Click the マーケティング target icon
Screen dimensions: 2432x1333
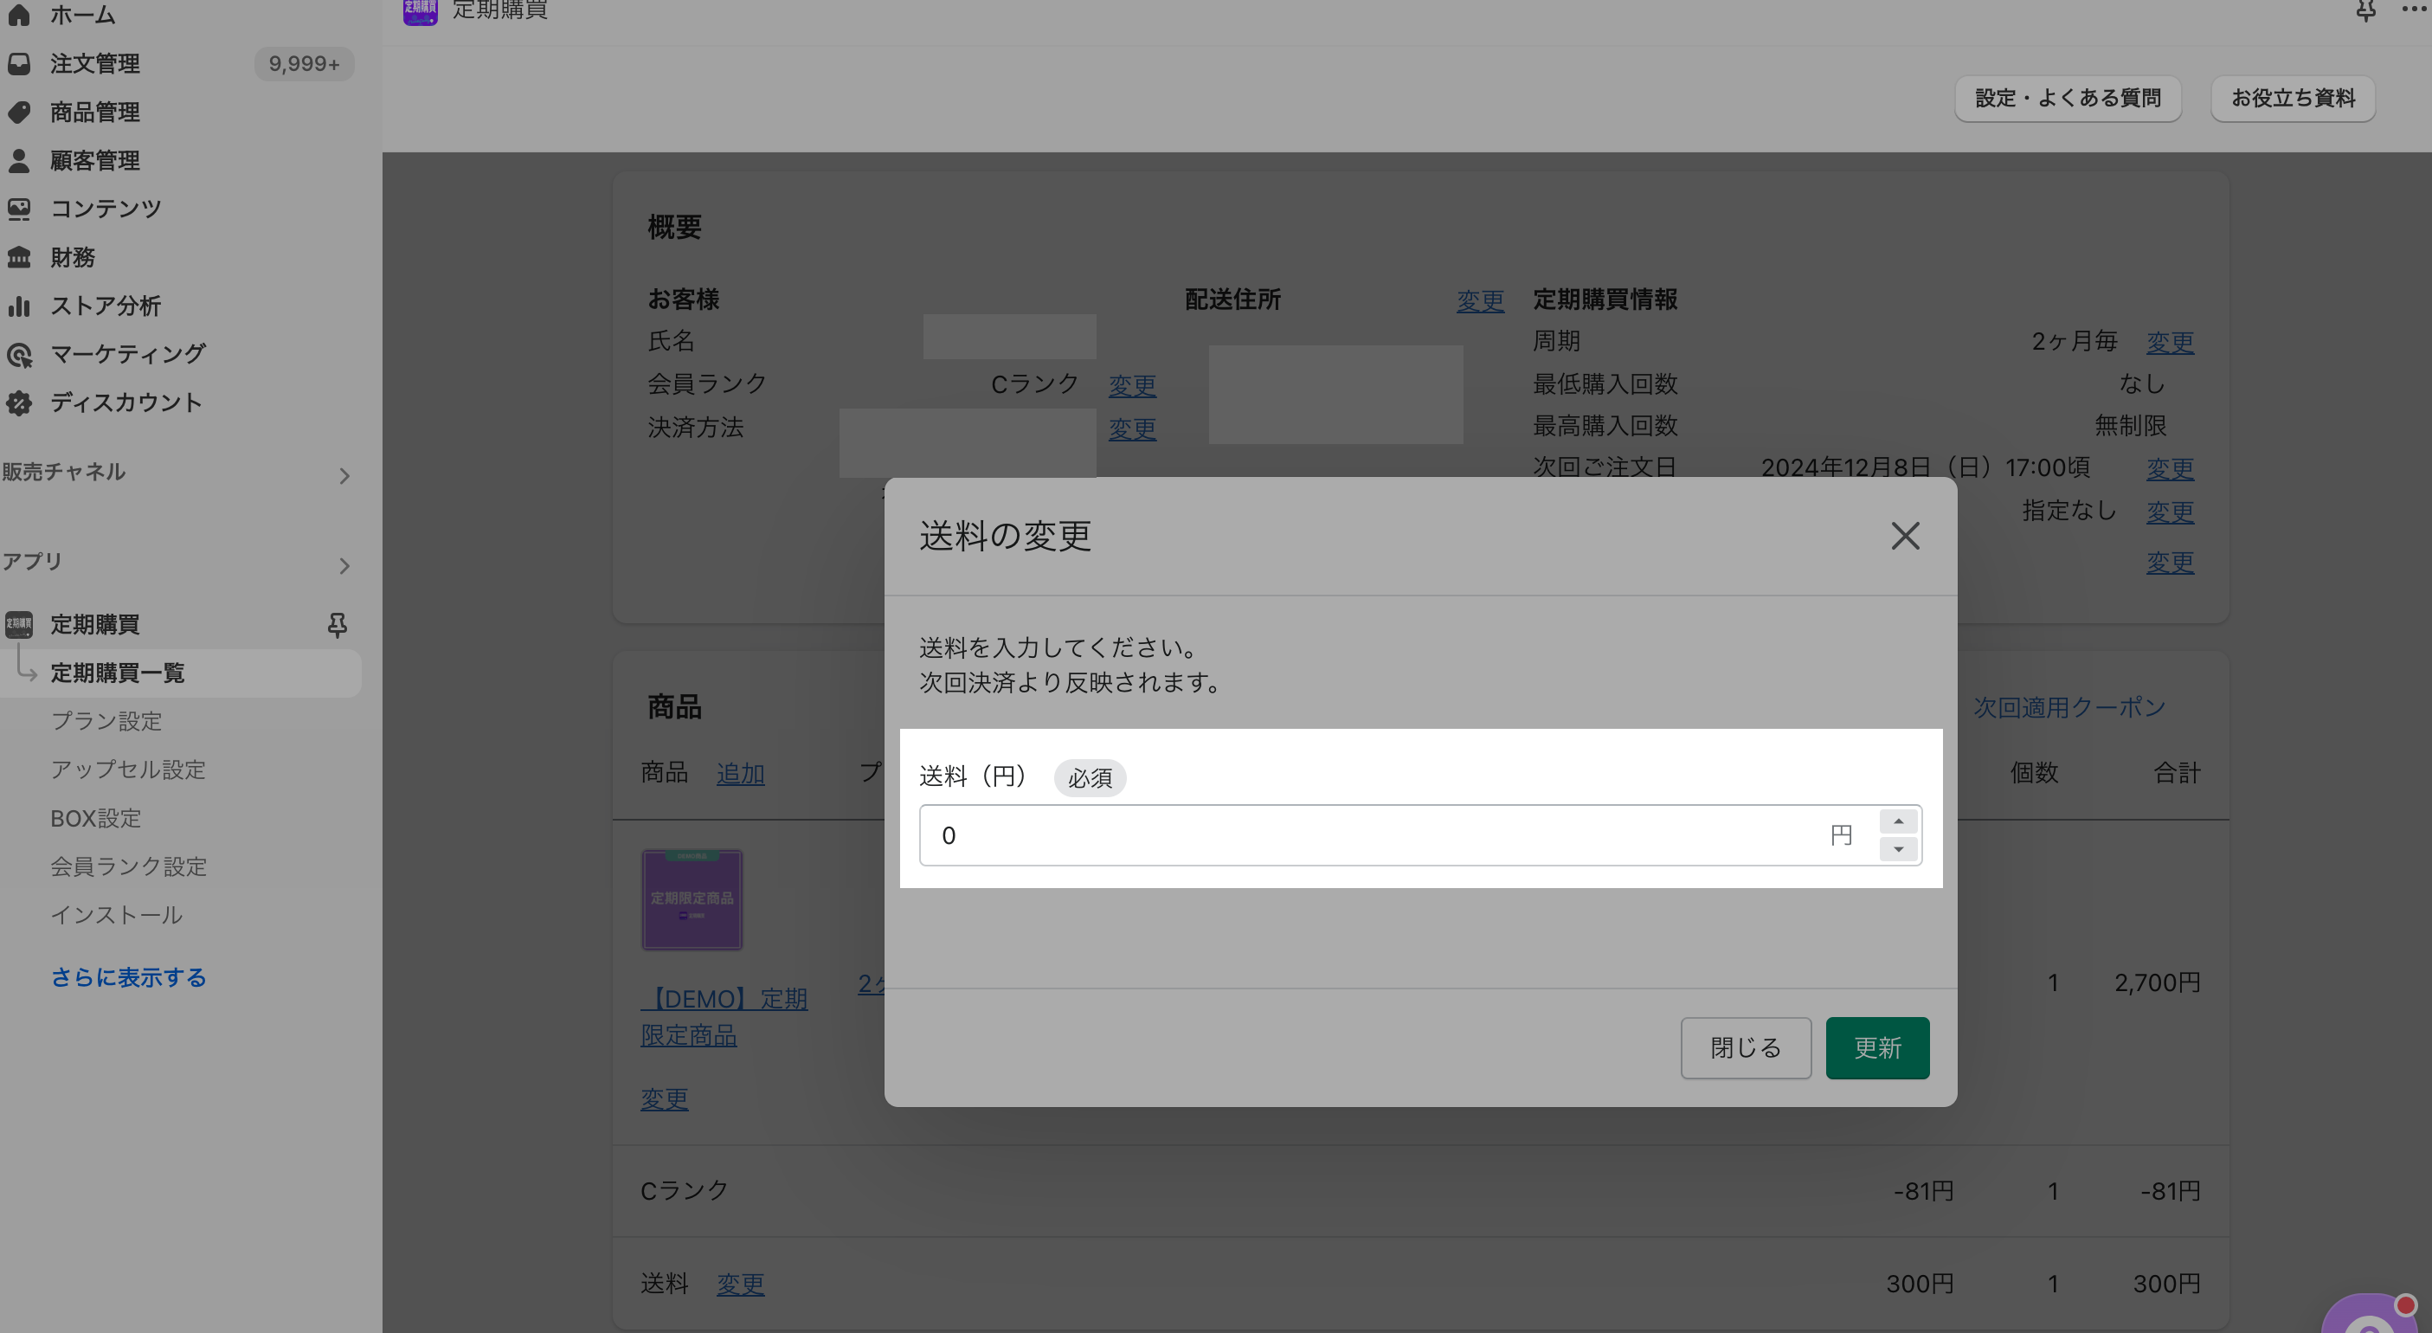pyautogui.click(x=19, y=355)
